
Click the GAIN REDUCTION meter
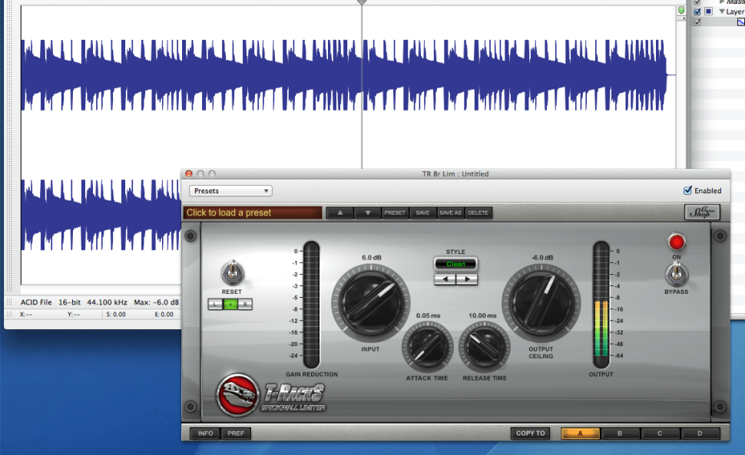311,304
